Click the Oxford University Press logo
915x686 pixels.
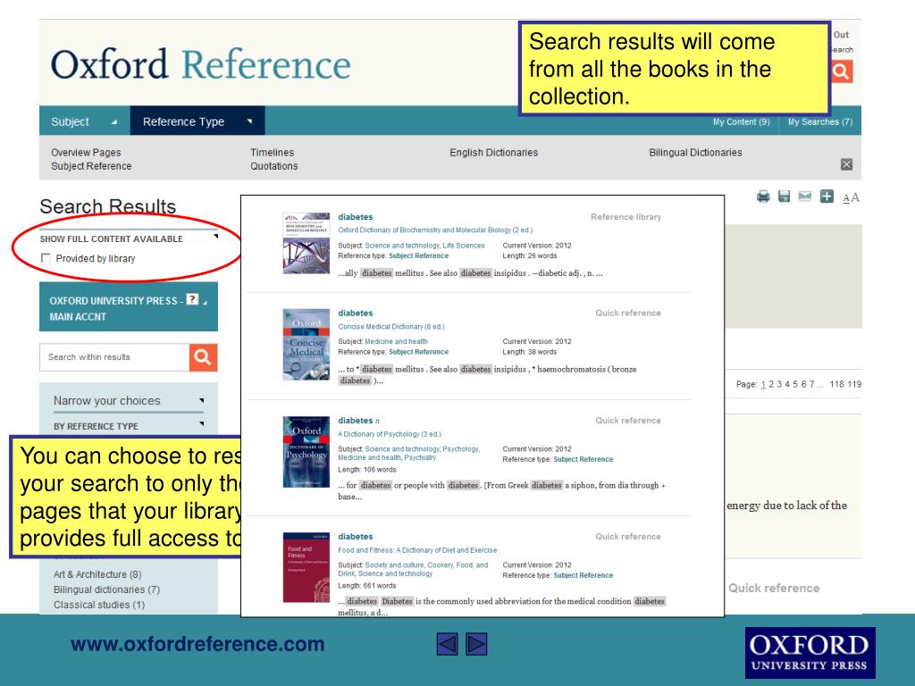coord(810,653)
